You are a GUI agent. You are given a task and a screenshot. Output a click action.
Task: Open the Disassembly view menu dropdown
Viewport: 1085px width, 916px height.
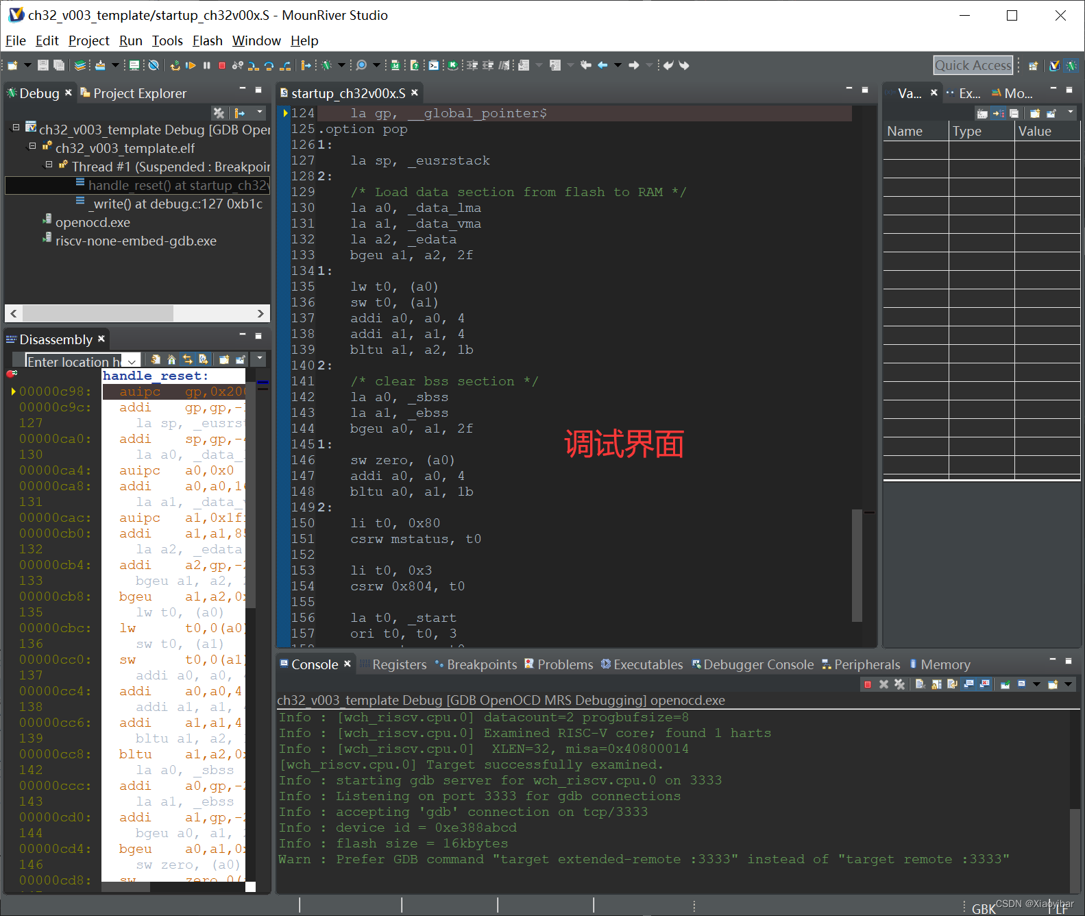point(259,358)
